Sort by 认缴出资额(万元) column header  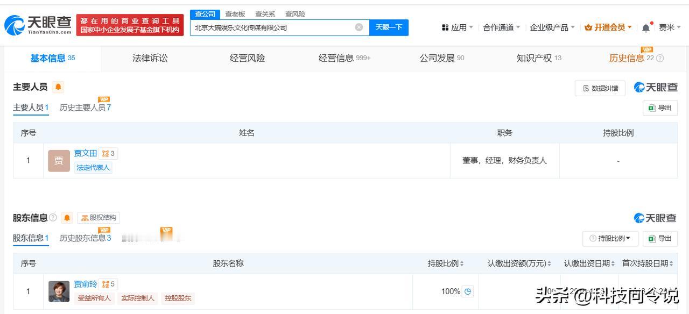519,263
